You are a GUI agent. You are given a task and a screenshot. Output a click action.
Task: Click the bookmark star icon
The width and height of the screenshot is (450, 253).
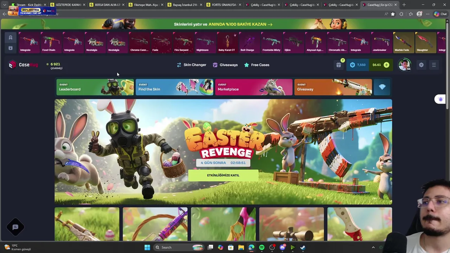coord(393,14)
